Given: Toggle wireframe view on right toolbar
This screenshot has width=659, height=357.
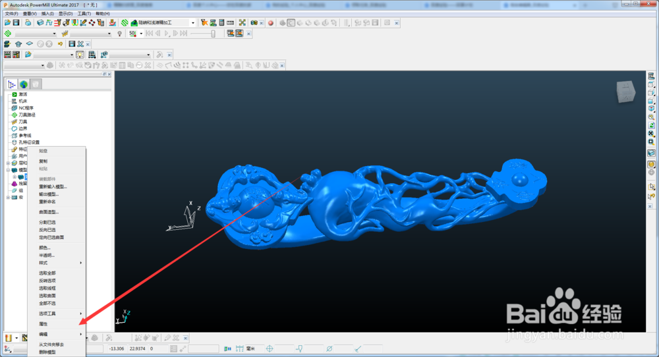Looking at the screenshot, I should (651, 172).
